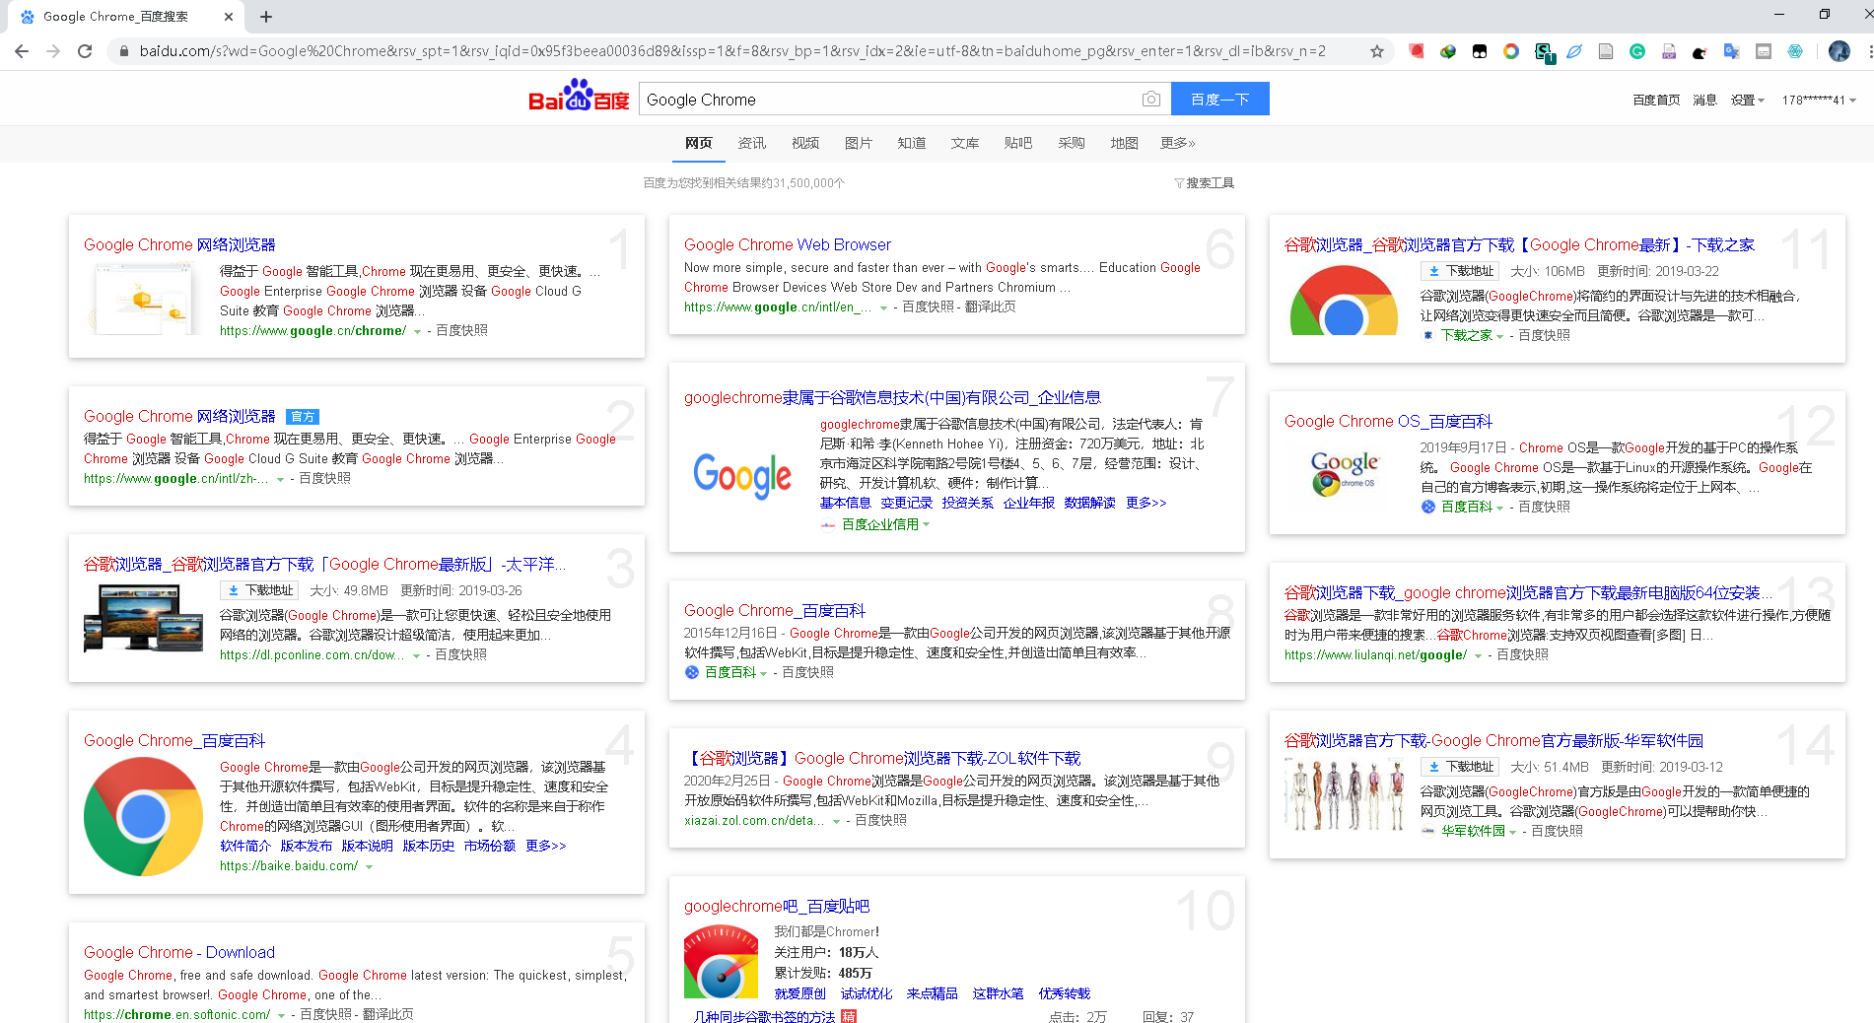
Task: Close the Google Chrome_百度搜索 tab
Action: coord(229,17)
